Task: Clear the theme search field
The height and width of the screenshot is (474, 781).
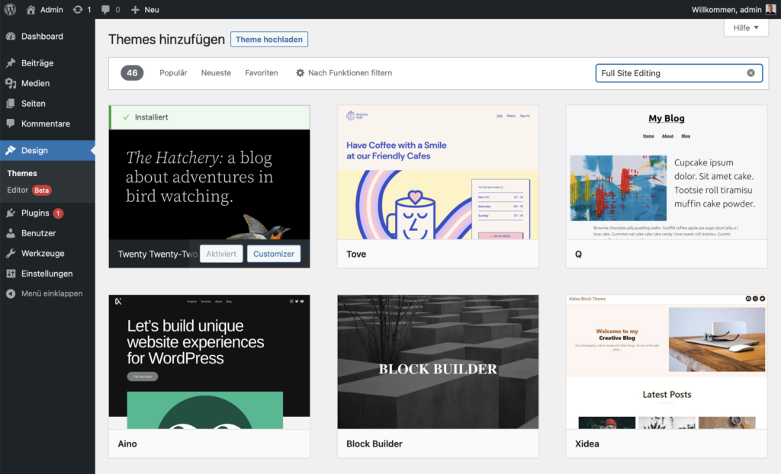Action: pyautogui.click(x=750, y=73)
